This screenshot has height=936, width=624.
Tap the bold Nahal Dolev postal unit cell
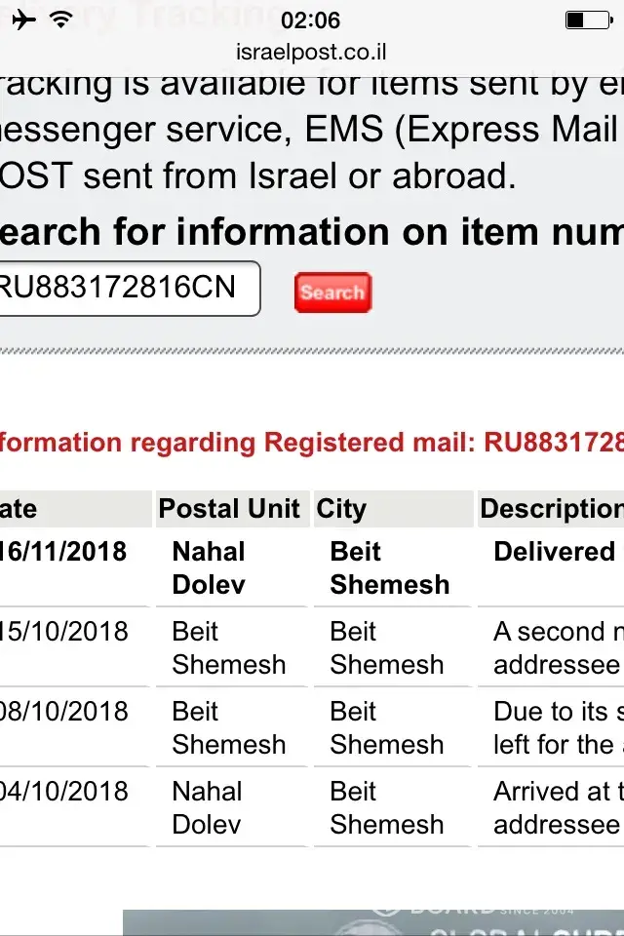point(209,567)
